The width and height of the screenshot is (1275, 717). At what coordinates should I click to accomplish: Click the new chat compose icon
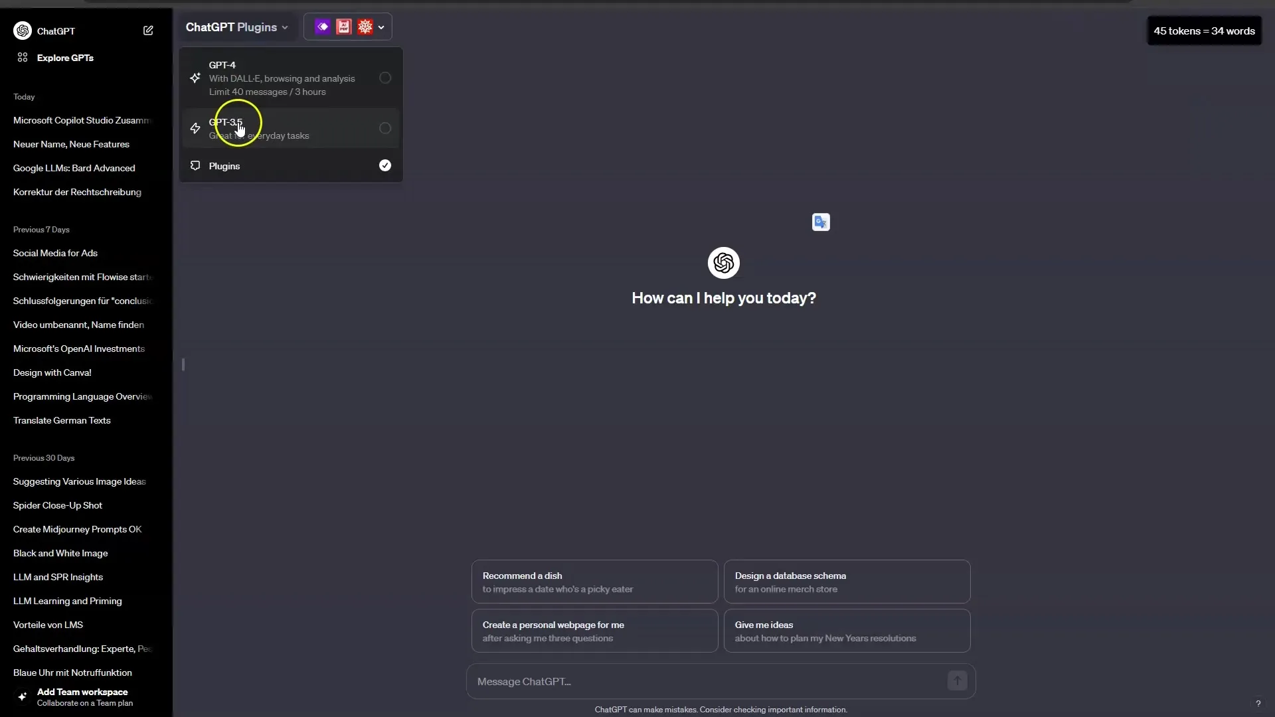pyautogui.click(x=148, y=30)
